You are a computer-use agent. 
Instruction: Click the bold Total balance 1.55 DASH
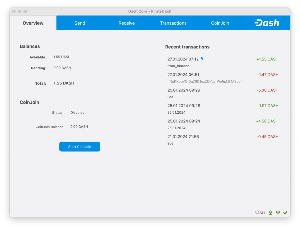64,83
